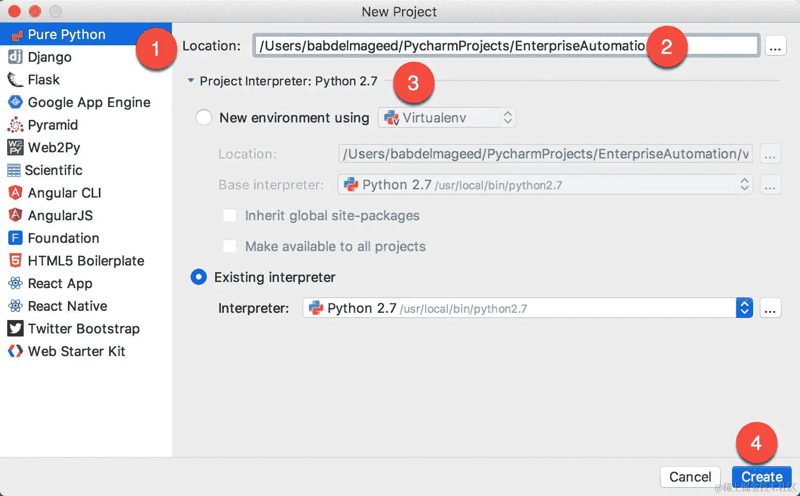This screenshot has height=496, width=800.
Task: Pick the Twitter Bootstrap icon
Action: [x=15, y=328]
